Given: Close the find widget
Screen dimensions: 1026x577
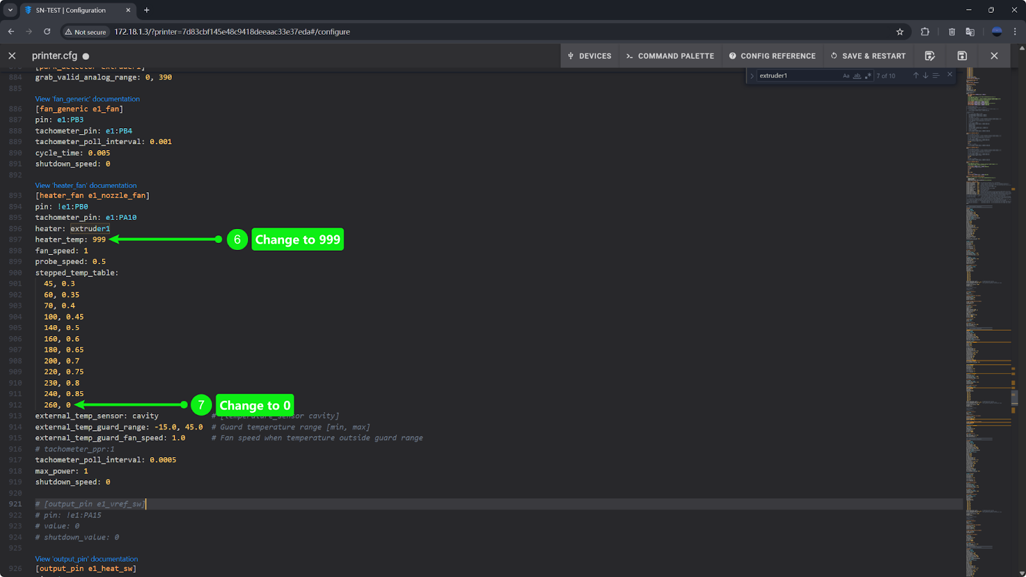Looking at the screenshot, I should tap(950, 75).
